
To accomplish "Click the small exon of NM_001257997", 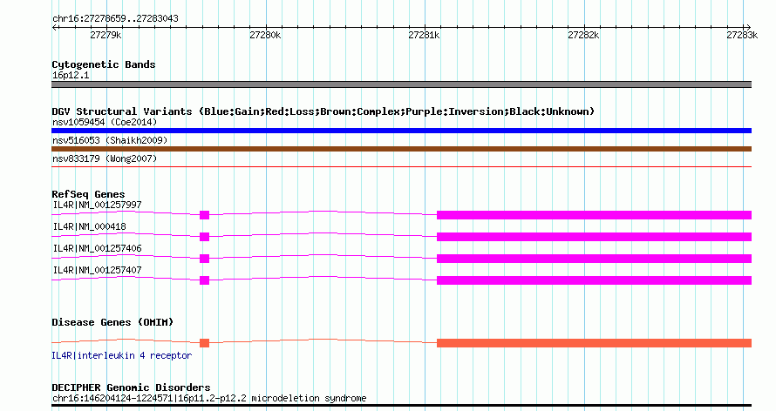I will [x=204, y=215].
